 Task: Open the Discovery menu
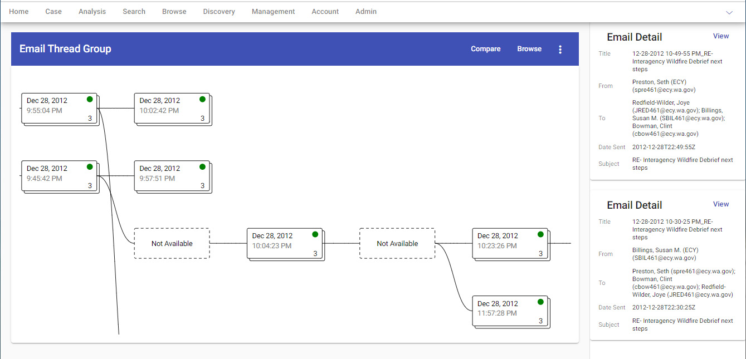point(218,11)
